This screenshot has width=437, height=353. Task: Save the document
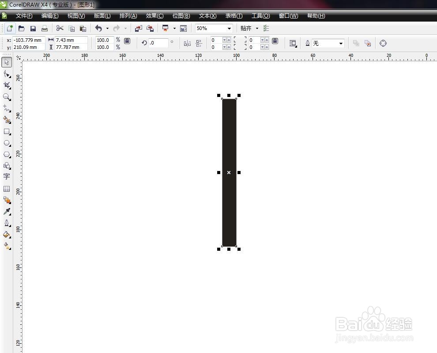point(33,28)
